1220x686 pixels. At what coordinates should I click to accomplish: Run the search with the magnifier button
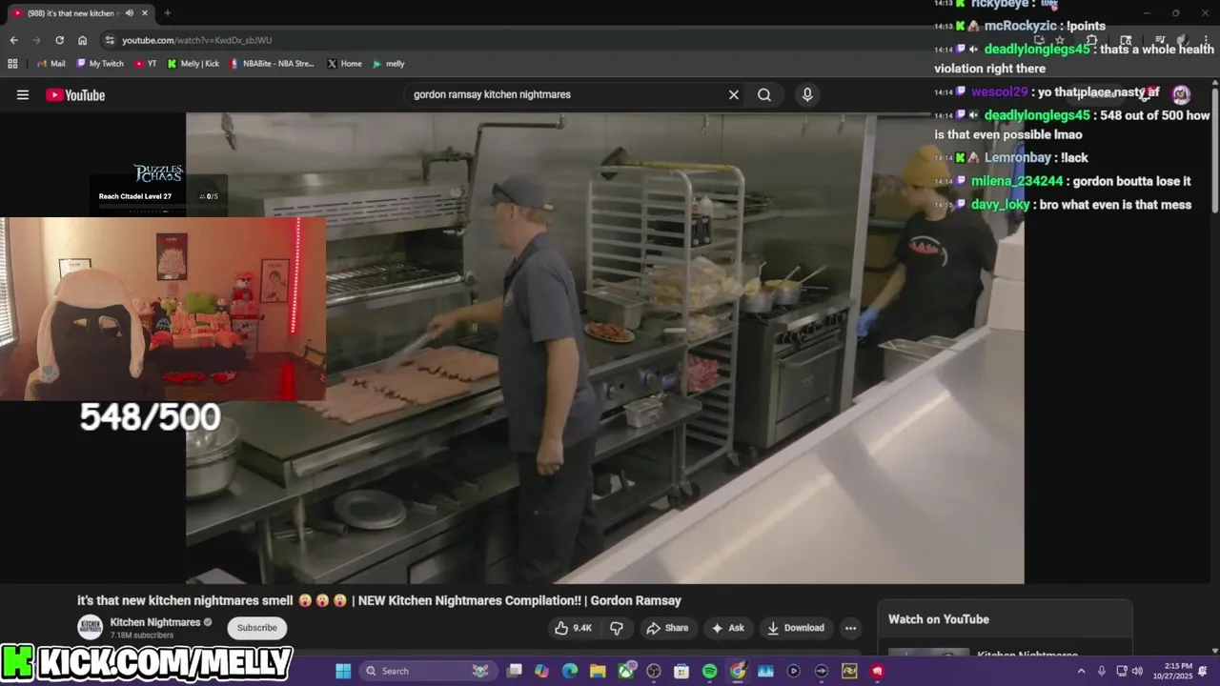click(764, 94)
